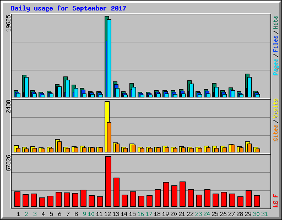Click the 'Pages' legend label
This screenshot has height=220, width=282.
[275, 67]
